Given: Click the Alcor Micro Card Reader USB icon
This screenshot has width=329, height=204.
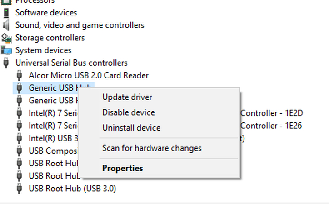Looking at the screenshot, I should 20,75.
